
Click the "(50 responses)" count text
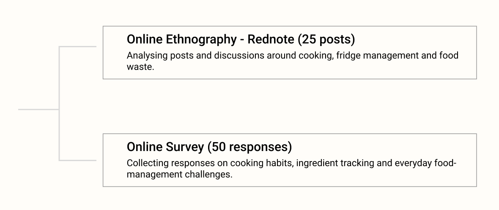pos(249,147)
